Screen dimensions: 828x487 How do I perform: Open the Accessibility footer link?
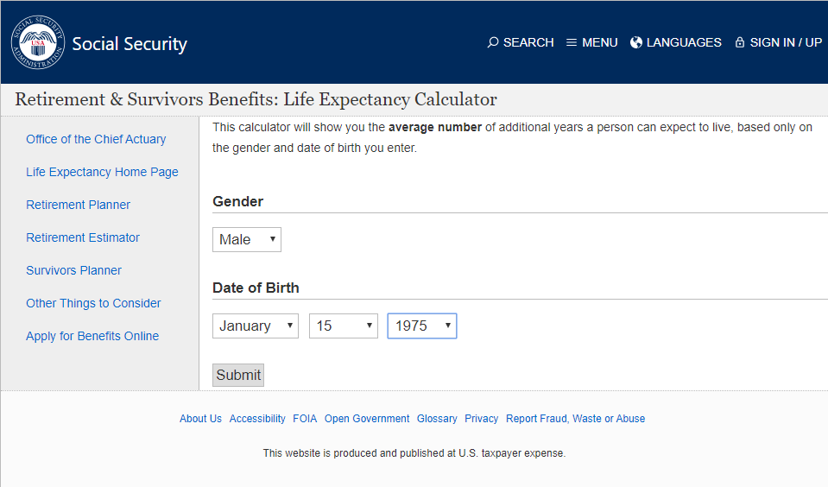coord(257,418)
